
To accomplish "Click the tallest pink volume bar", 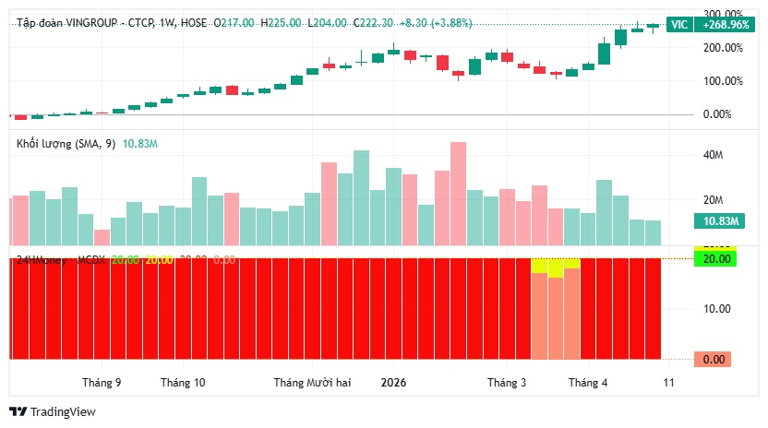I will tap(458, 194).
